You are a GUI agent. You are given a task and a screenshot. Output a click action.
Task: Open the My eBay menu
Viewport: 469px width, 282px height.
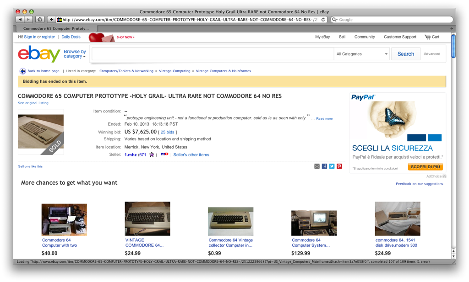(x=322, y=37)
